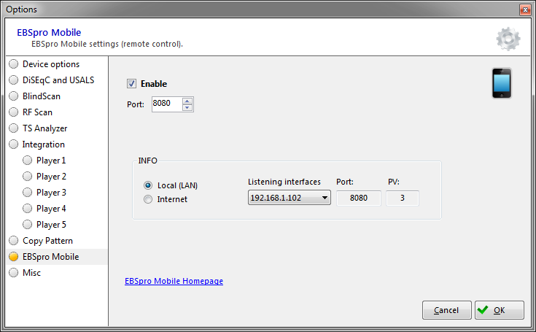Viewport: 536px width, 332px height.
Task: Click the Options window title text
Action: [x=21, y=9]
